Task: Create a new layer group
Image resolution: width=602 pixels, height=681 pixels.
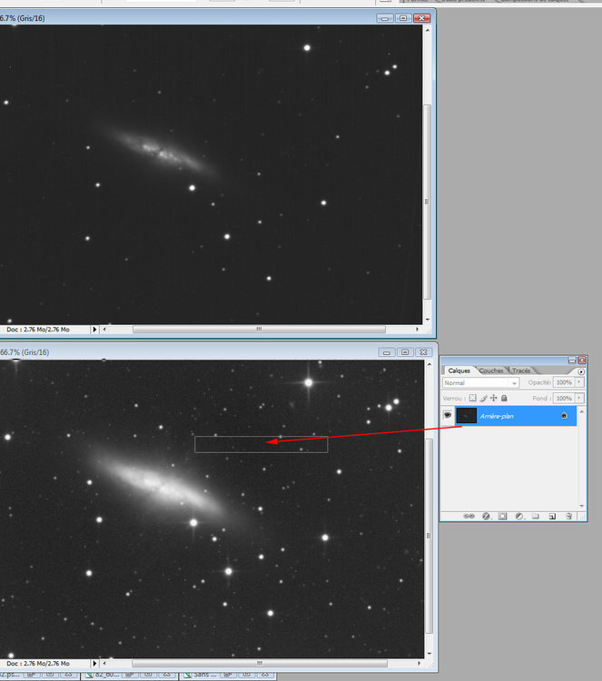Action: tap(536, 516)
